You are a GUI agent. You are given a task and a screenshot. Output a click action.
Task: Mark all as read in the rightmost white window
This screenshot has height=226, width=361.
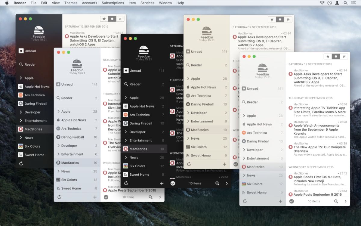pos(292,201)
